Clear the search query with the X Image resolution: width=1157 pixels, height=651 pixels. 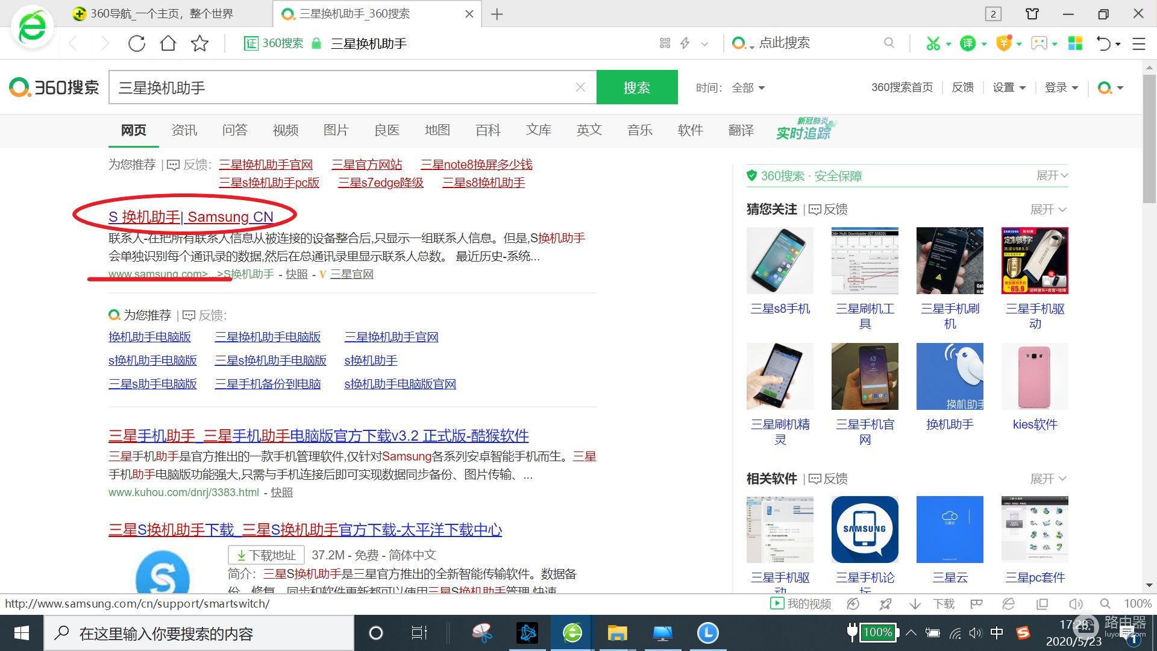(580, 87)
